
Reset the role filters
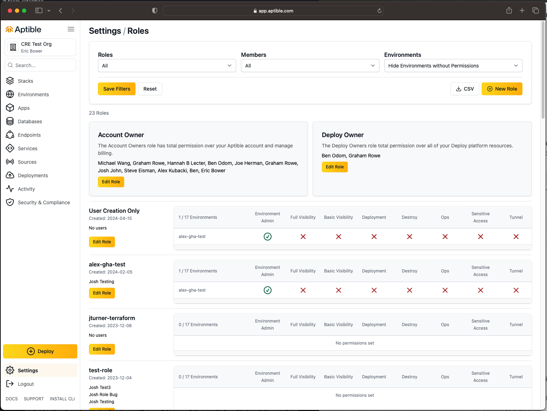pyautogui.click(x=150, y=89)
